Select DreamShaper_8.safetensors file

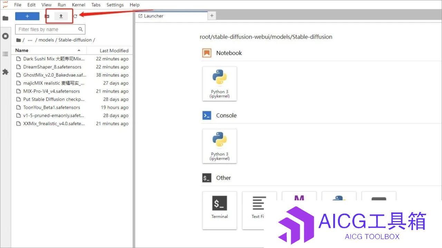pos(72,67)
